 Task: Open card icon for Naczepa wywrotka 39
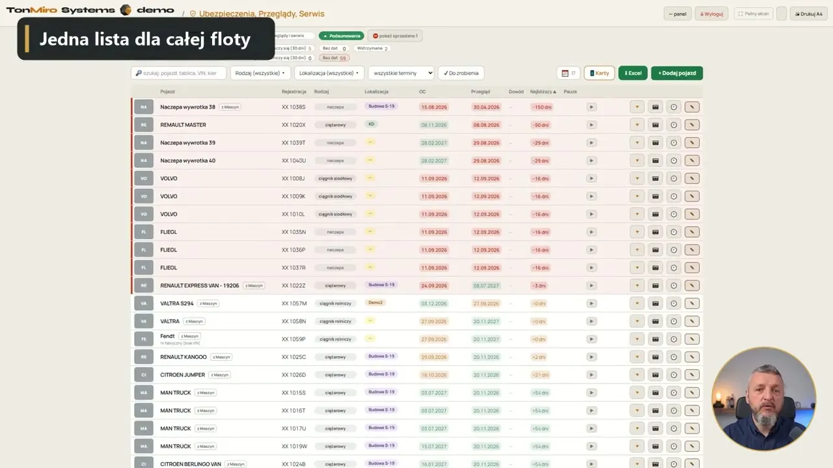click(655, 143)
